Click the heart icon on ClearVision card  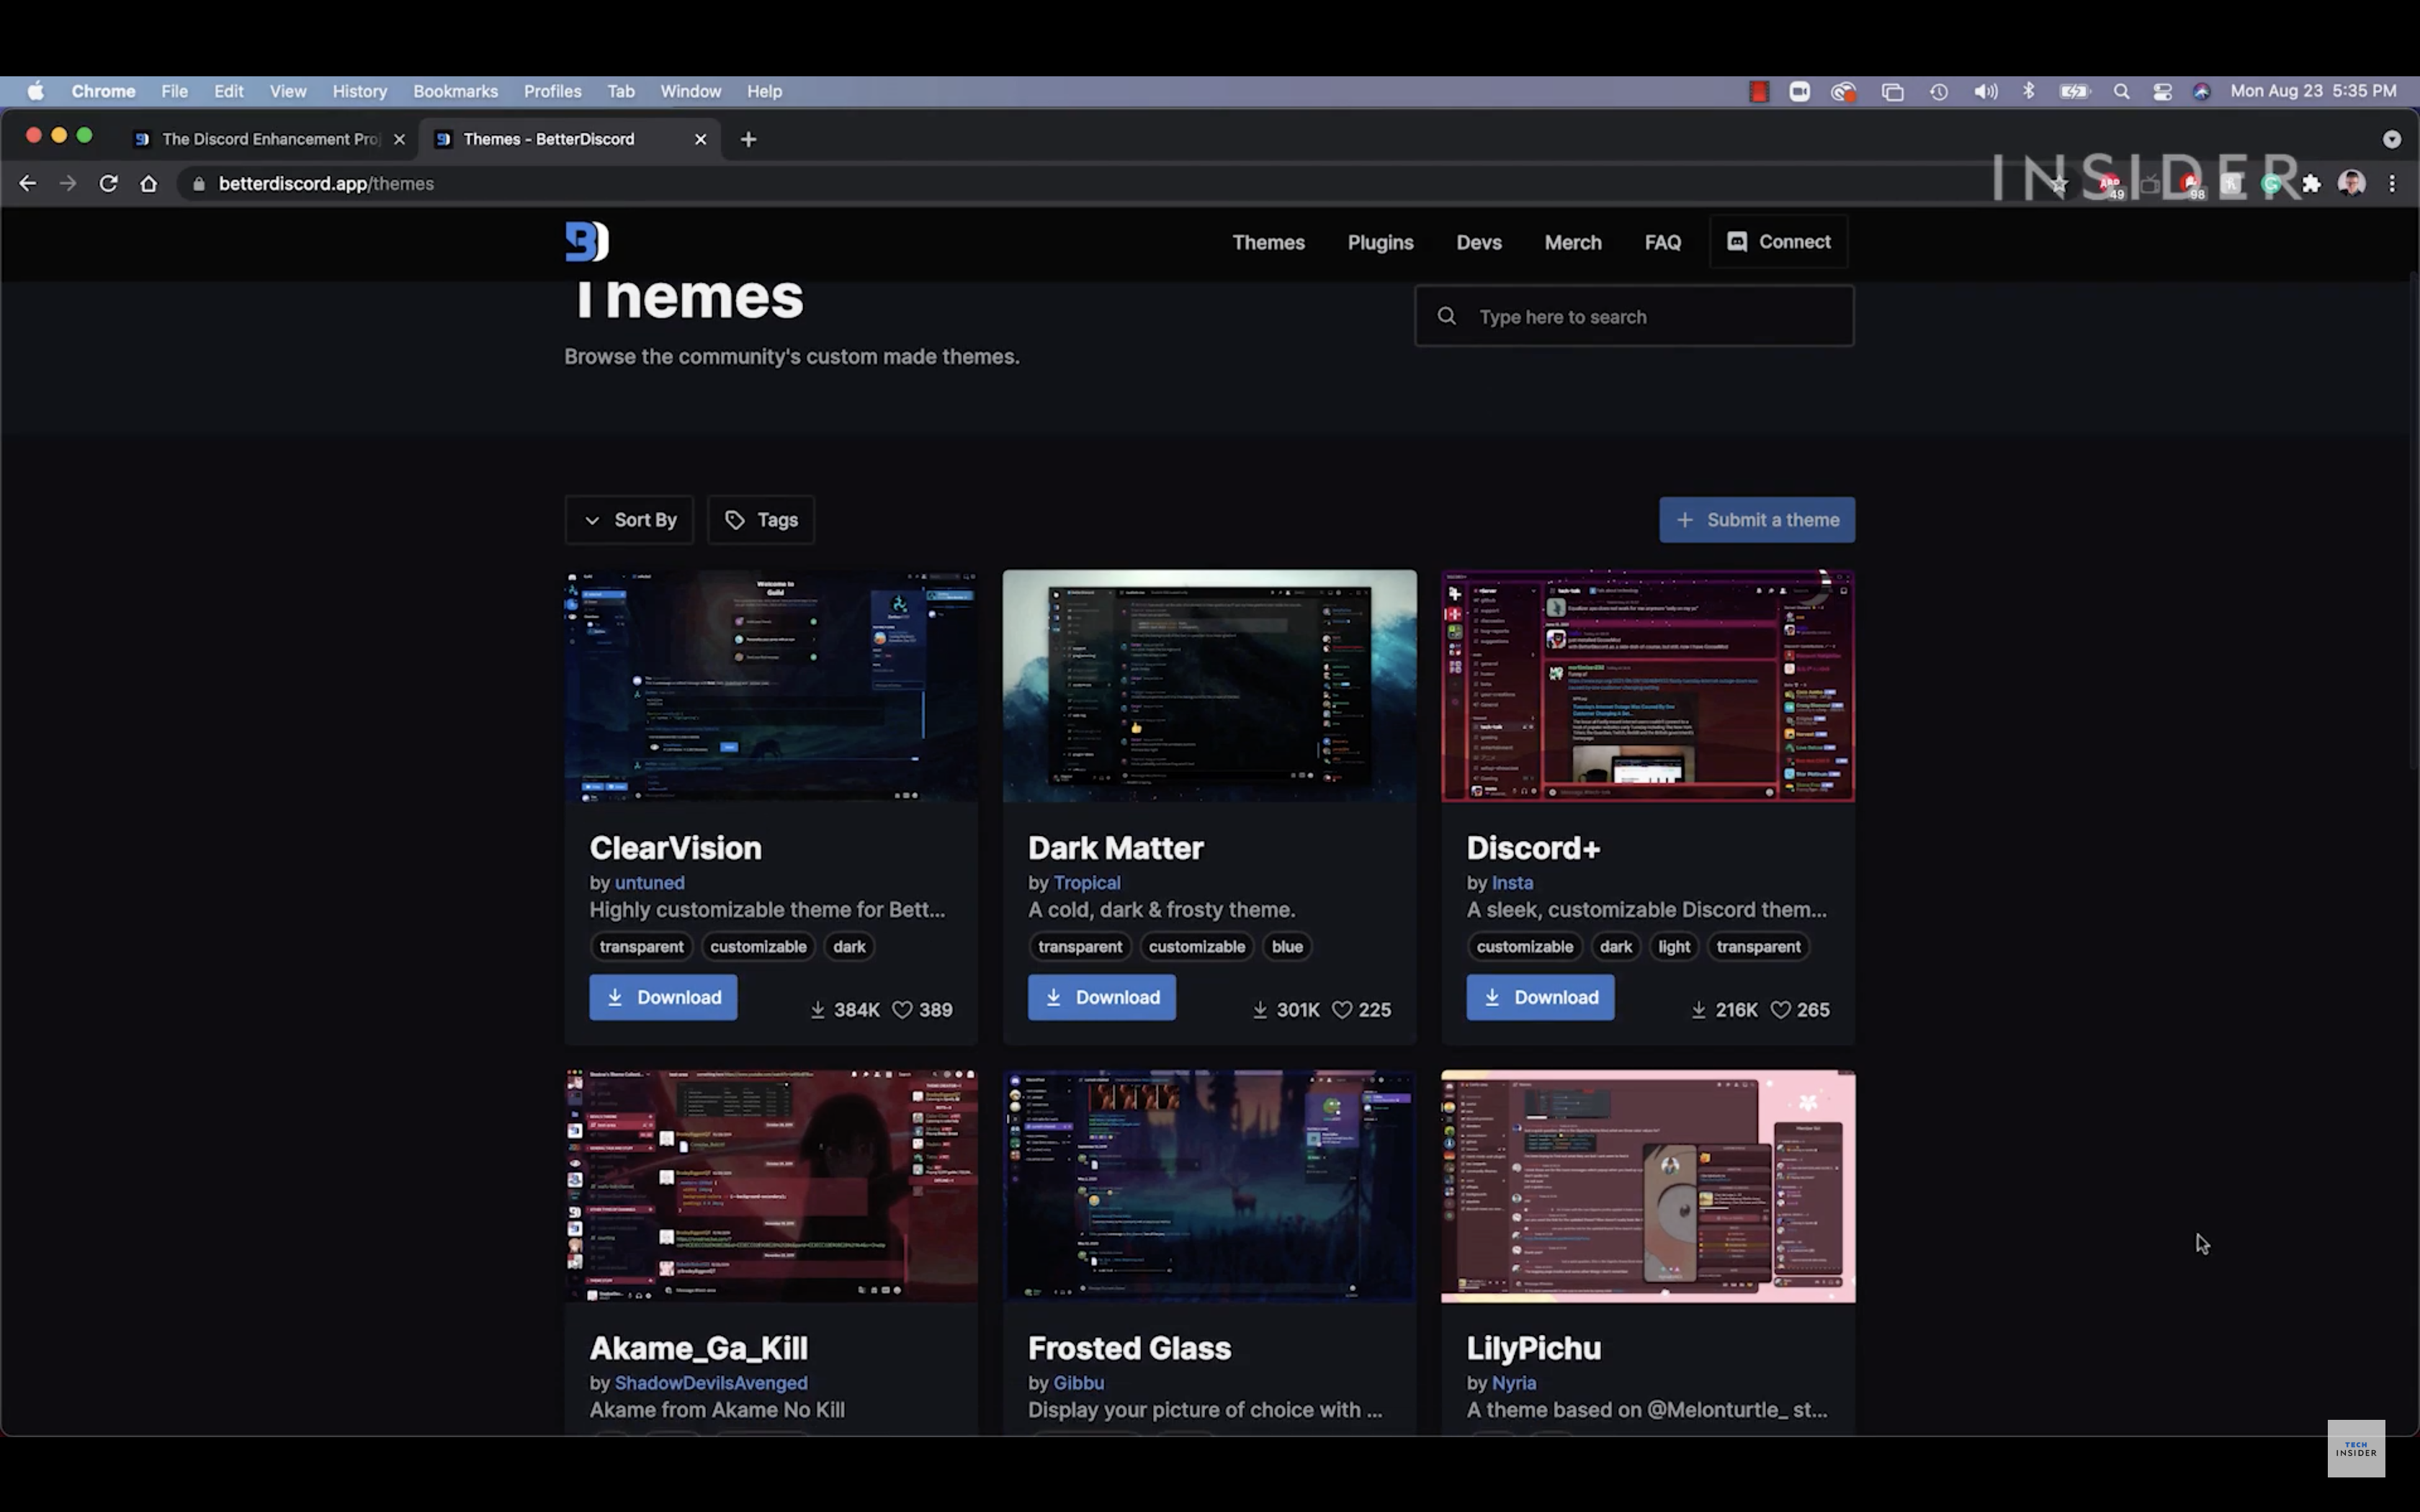(902, 1010)
